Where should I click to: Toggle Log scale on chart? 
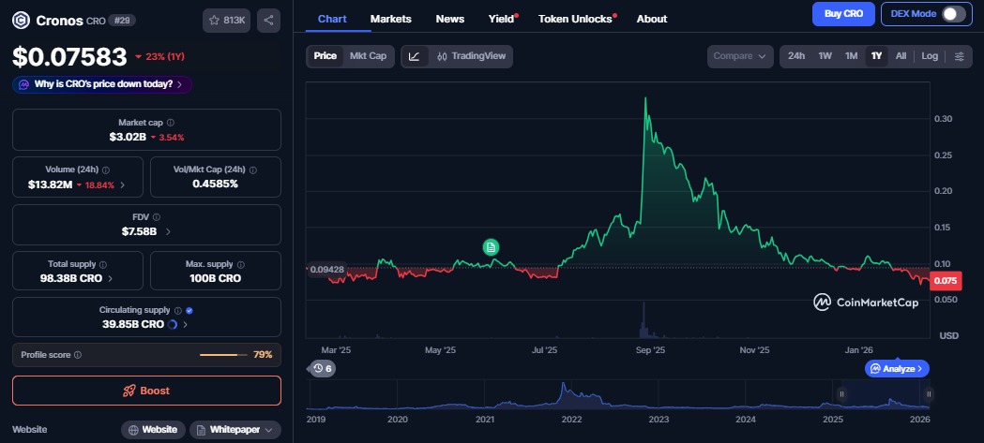930,56
